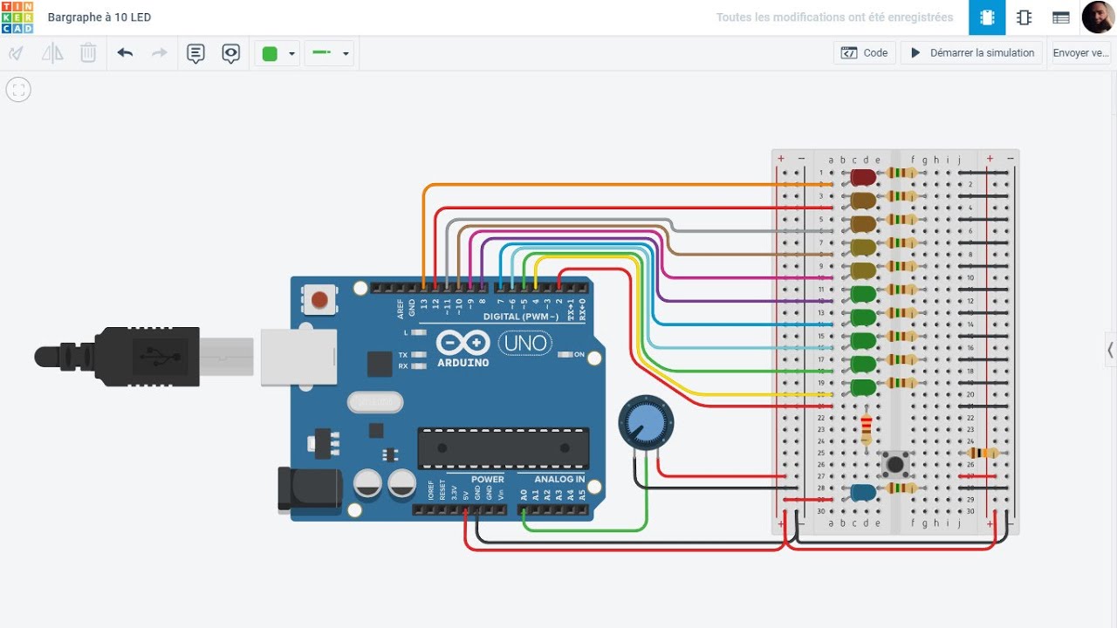Screen dimensions: 1117x628
Task: Toggle visibility of notes
Action: pyautogui.click(x=231, y=53)
